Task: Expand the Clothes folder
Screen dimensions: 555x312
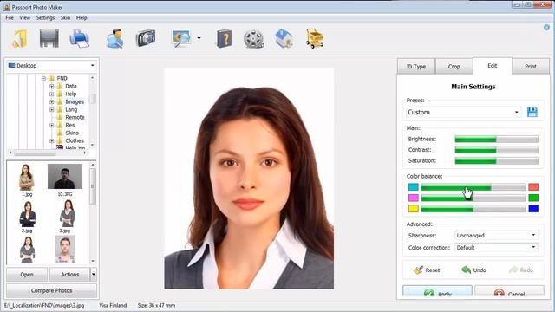Action: (x=52, y=140)
